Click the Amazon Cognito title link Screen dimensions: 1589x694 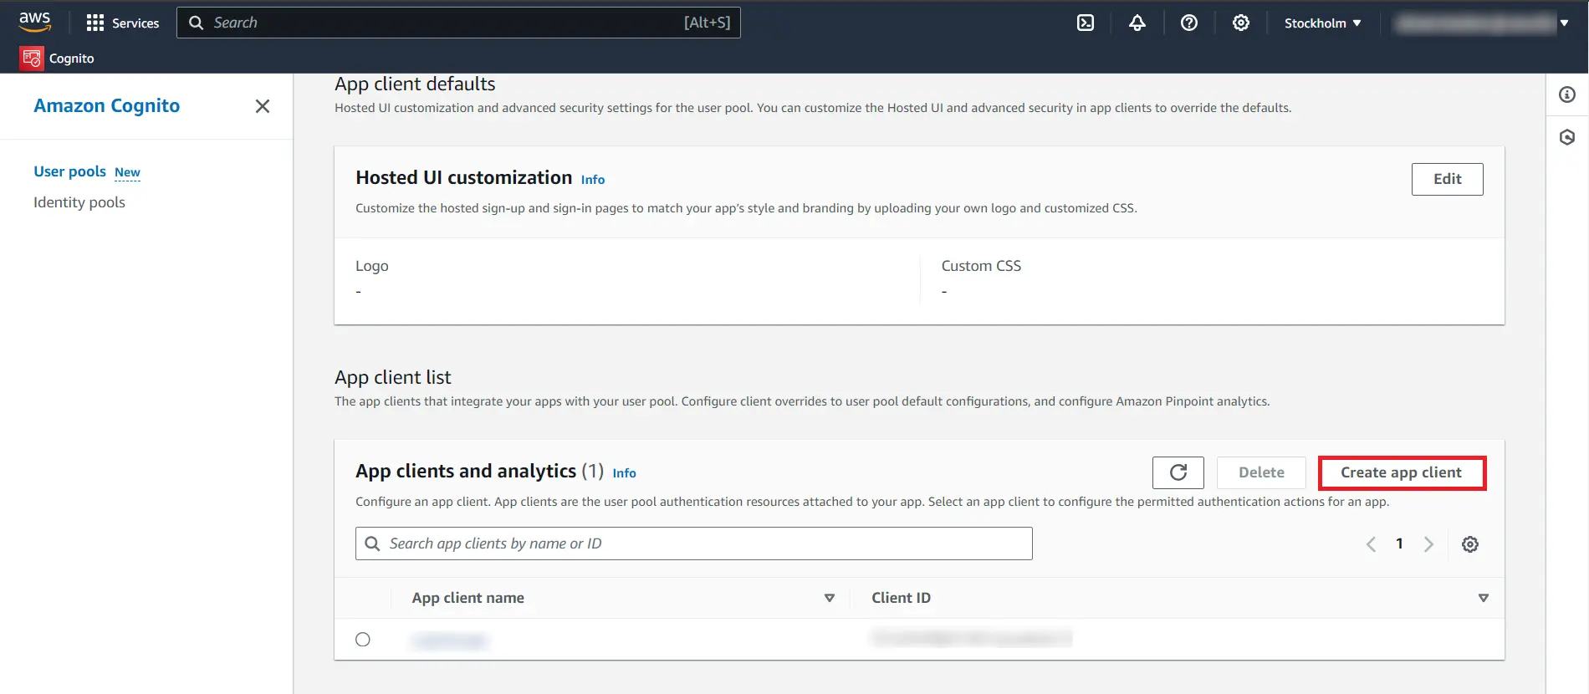(x=106, y=105)
